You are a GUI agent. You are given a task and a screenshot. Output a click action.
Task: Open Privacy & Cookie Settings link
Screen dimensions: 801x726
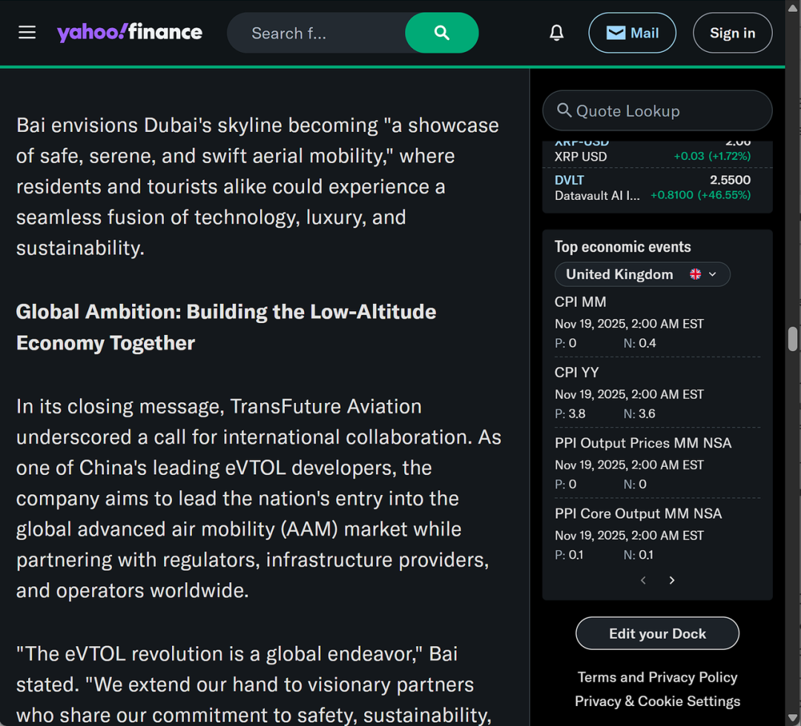[657, 701]
